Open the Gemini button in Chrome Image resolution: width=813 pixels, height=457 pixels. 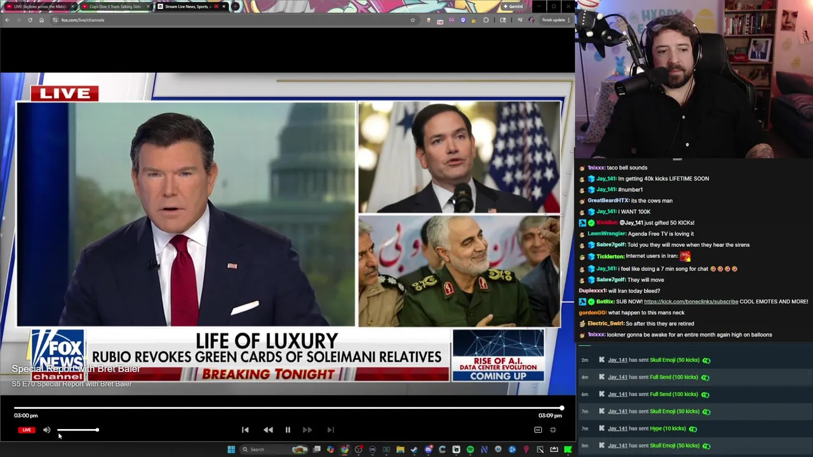click(x=513, y=6)
